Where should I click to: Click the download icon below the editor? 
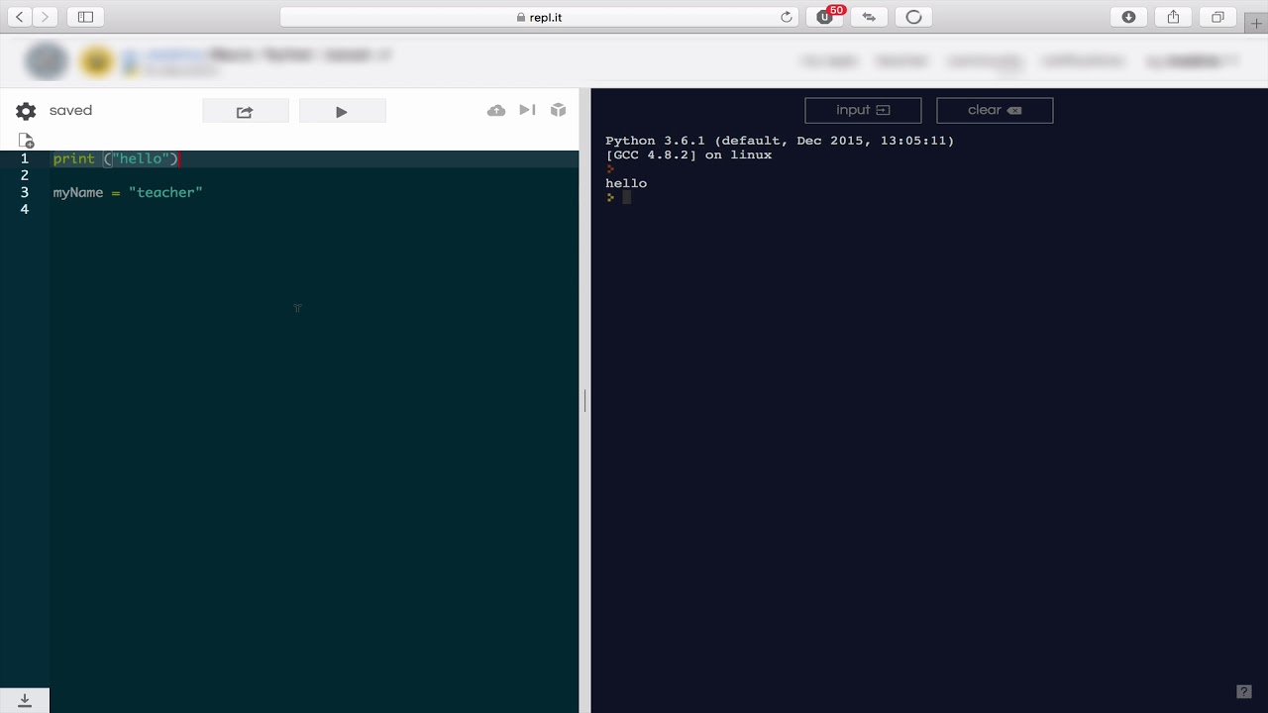tap(25, 700)
